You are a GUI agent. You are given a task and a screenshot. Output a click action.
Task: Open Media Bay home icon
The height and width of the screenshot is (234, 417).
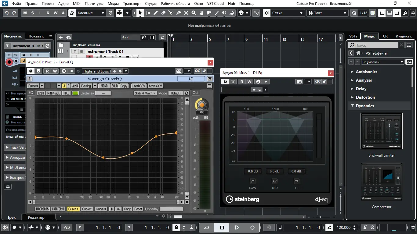pos(358,53)
